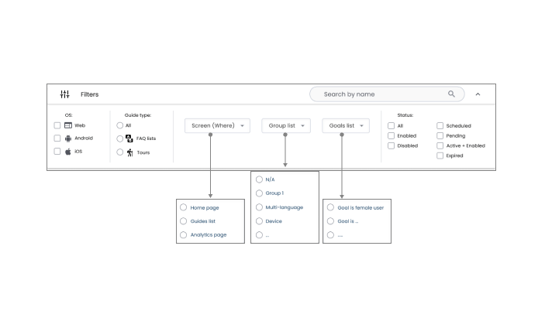Viewport: 545px width, 328px height.
Task: Click the Filters sliders icon
Action: 65,94
